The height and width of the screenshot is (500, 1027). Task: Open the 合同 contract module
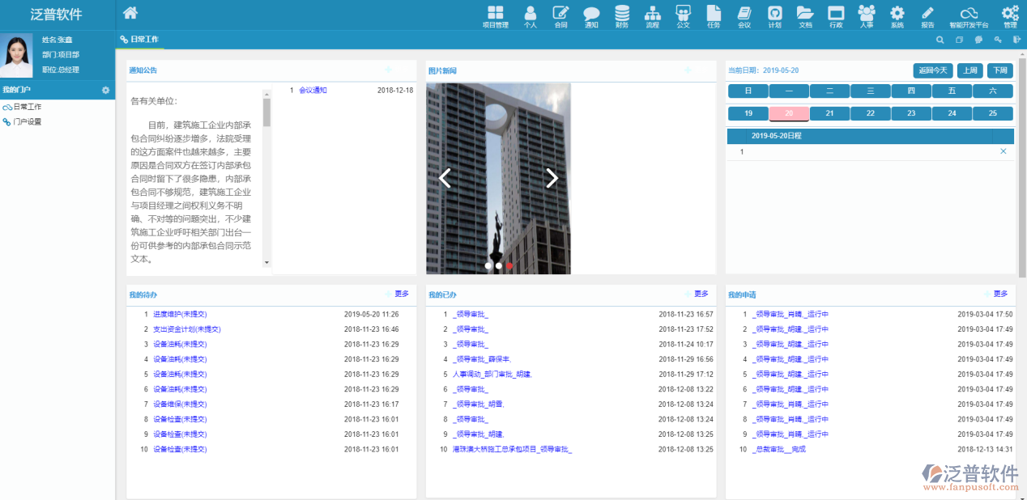click(560, 15)
